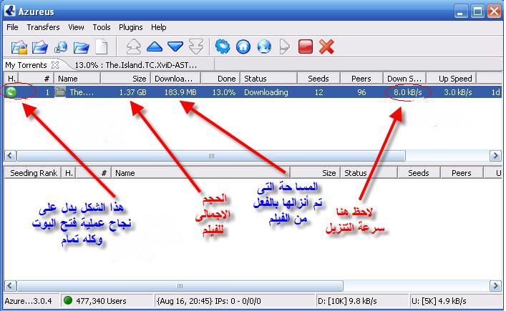Image resolution: width=506 pixels, height=311 pixels.
Task: Click left arrow of lower horizontal scrollbar
Action: [x=10, y=285]
